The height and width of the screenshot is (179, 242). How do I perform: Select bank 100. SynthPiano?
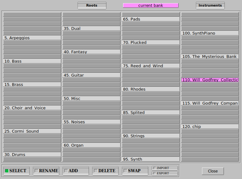coord(210,33)
